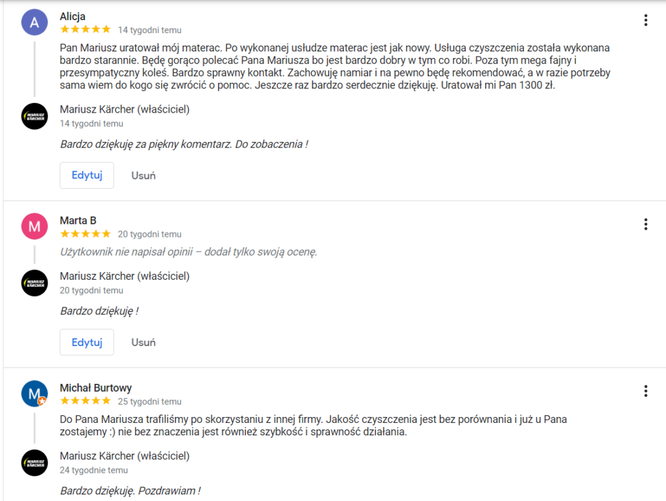This screenshot has height=501, width=666.
Task: Click the five-star rating on Marta B's review
Action: tap(85, 234)
